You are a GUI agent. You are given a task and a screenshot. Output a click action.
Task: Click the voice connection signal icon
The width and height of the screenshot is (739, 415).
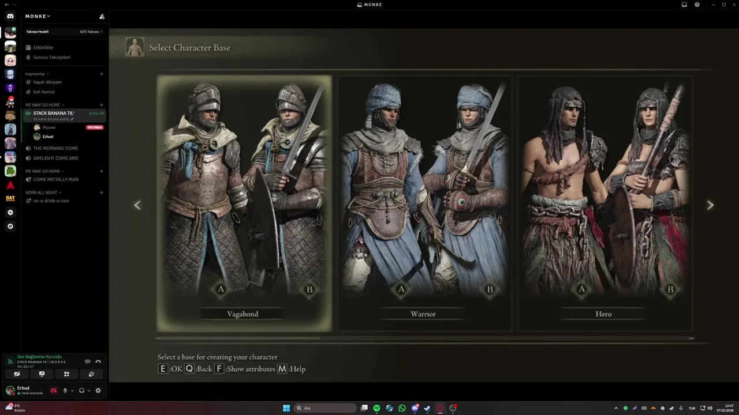click(x=10, y=361)
